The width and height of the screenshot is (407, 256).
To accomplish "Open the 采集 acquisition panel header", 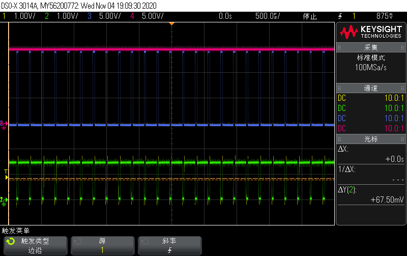I will (371, 47).
